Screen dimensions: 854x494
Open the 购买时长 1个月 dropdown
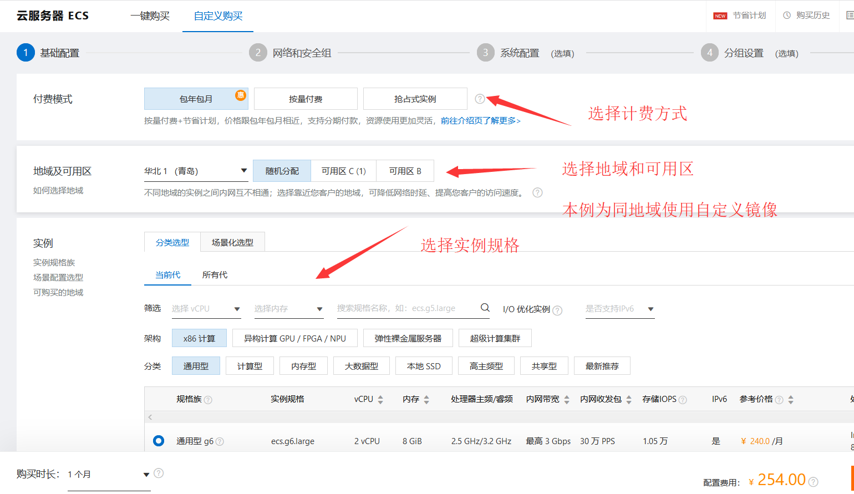point(109,475)
